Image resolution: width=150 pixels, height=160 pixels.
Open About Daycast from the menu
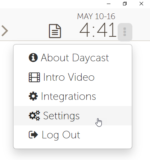point(73,58)
